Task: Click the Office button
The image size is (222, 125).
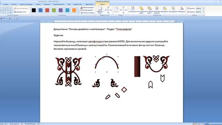Action: [0, 2]
